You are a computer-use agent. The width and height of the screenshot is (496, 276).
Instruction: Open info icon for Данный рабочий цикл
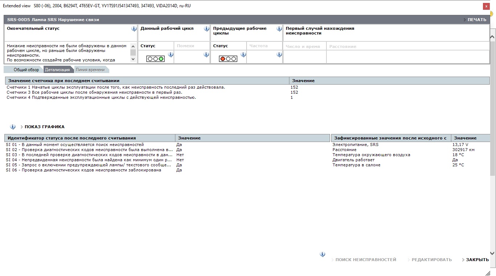point(207,29)
